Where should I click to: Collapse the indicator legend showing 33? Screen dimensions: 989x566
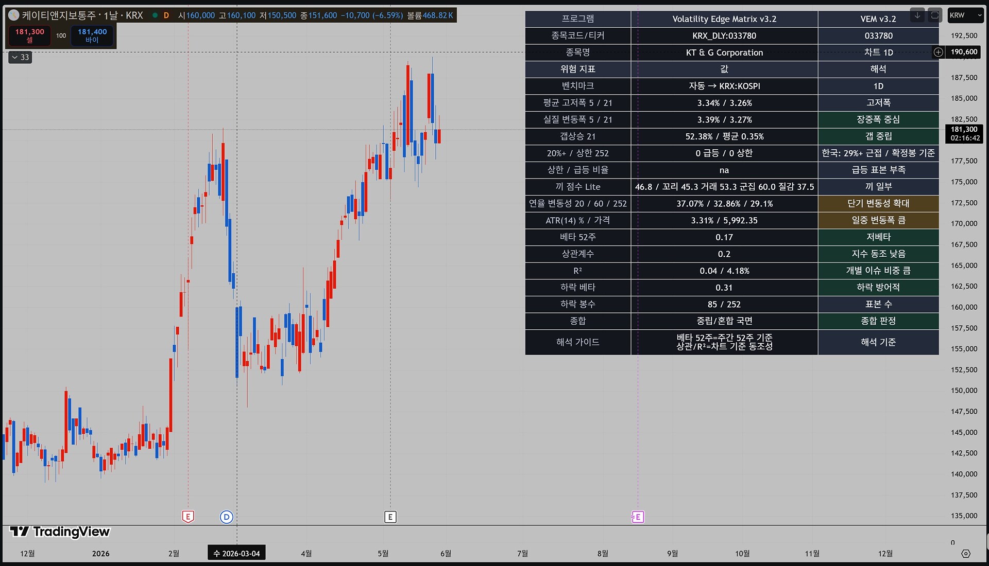(20, 57)
